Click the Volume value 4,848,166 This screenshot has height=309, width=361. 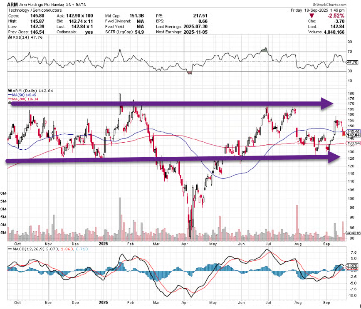coord(334,32)
